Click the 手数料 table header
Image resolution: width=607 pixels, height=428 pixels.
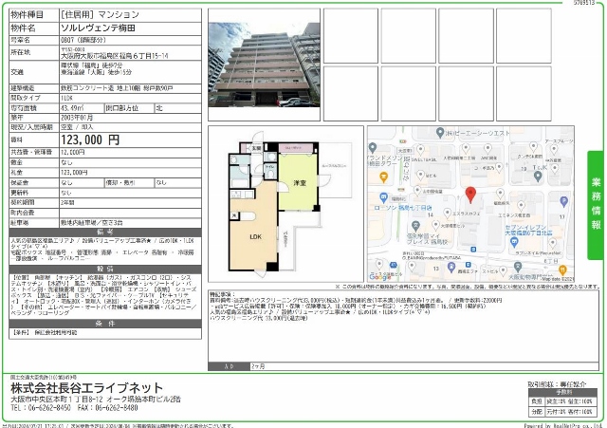click(563, 392)
